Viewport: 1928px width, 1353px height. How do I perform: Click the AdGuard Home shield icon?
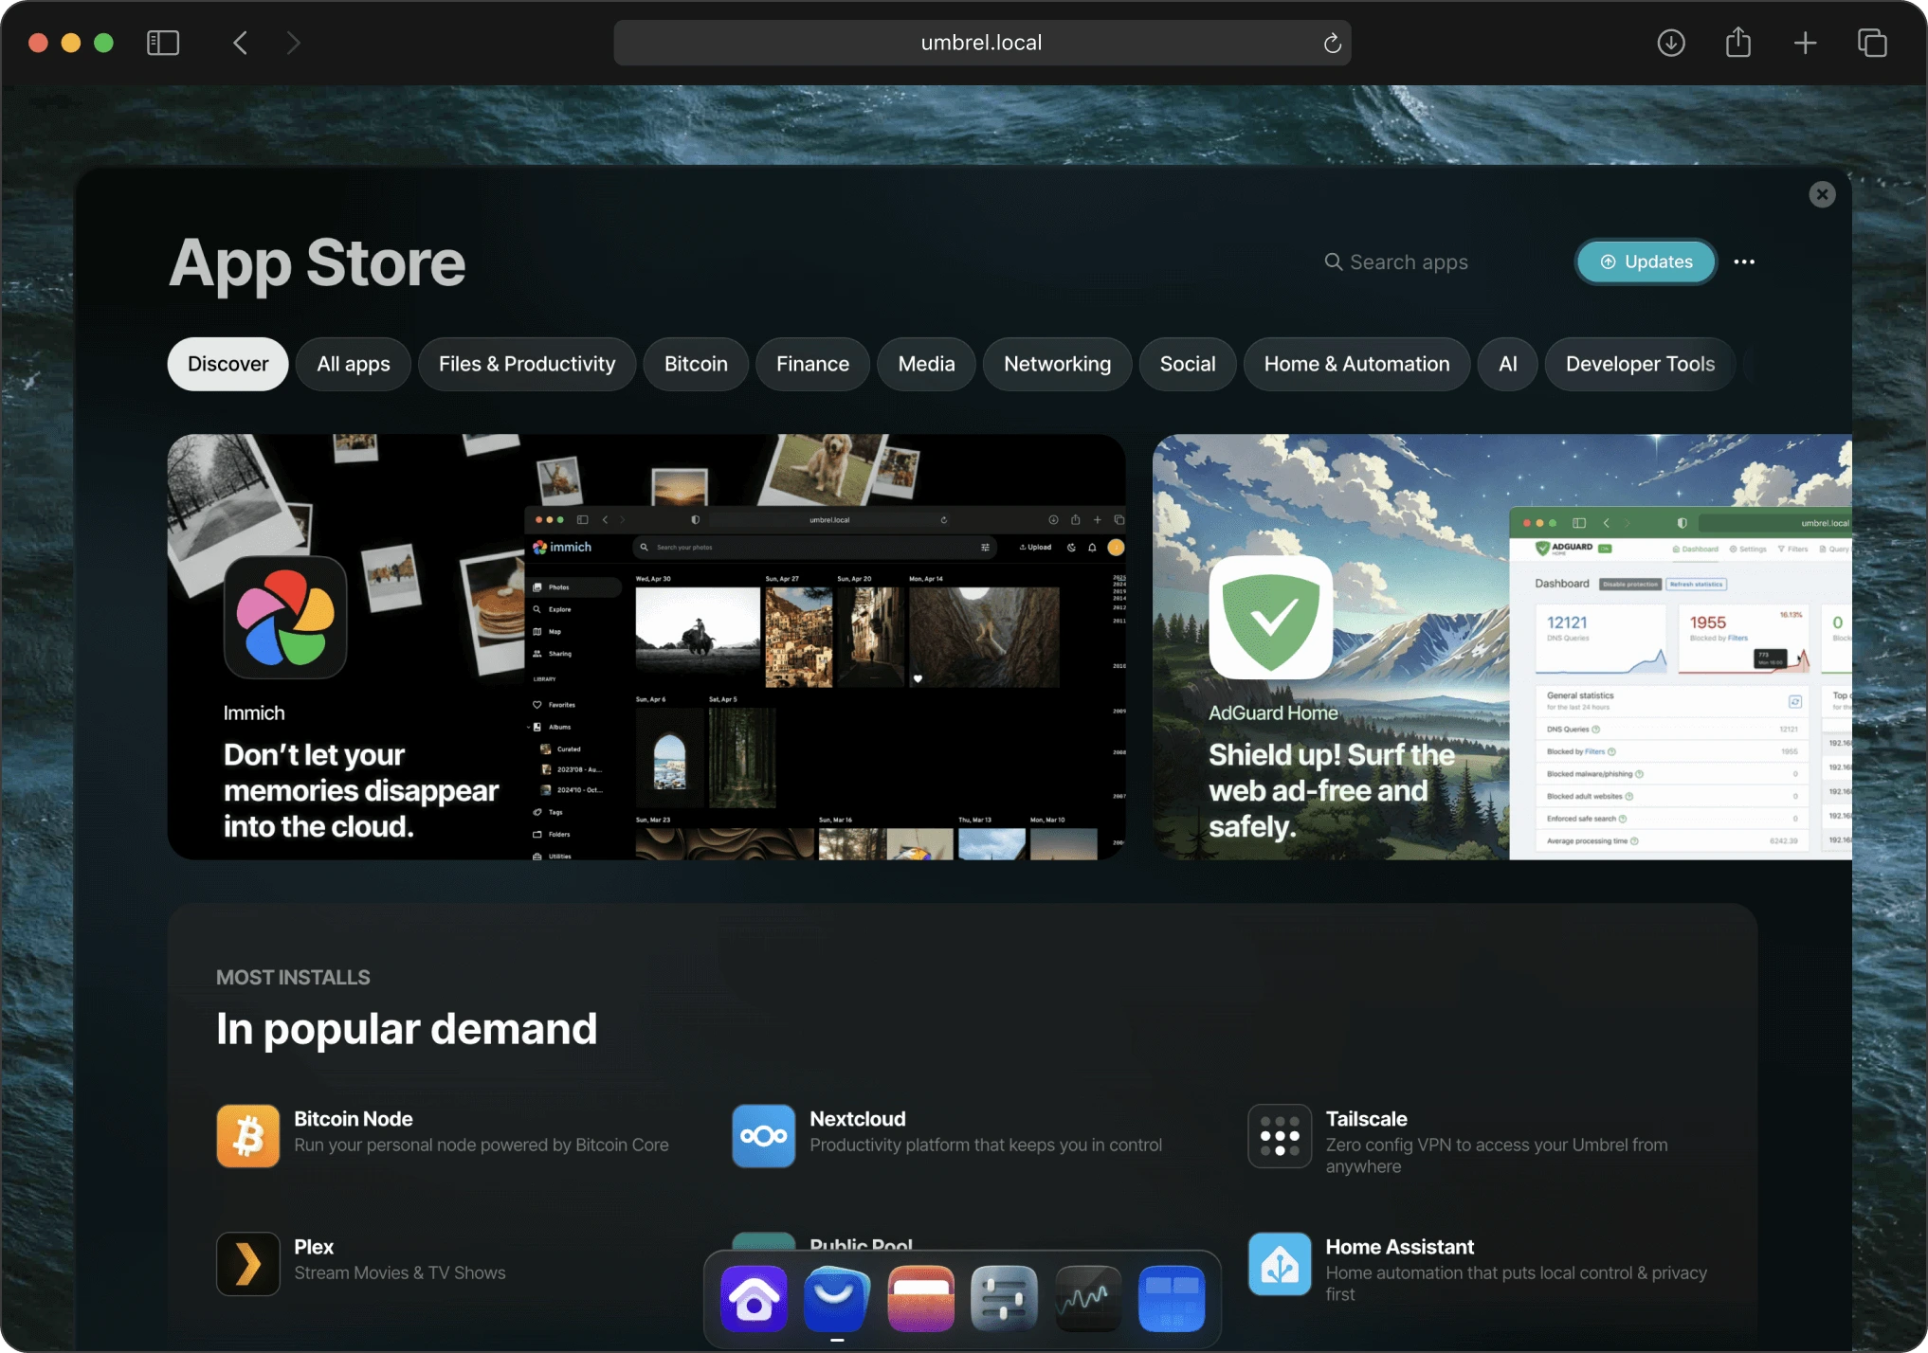tap(1270, 617)
